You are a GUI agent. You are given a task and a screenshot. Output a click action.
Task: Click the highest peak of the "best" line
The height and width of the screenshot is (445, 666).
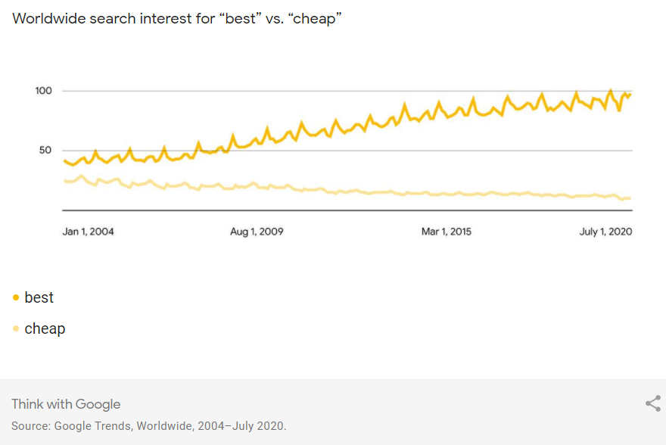click(x=611, y=91)
